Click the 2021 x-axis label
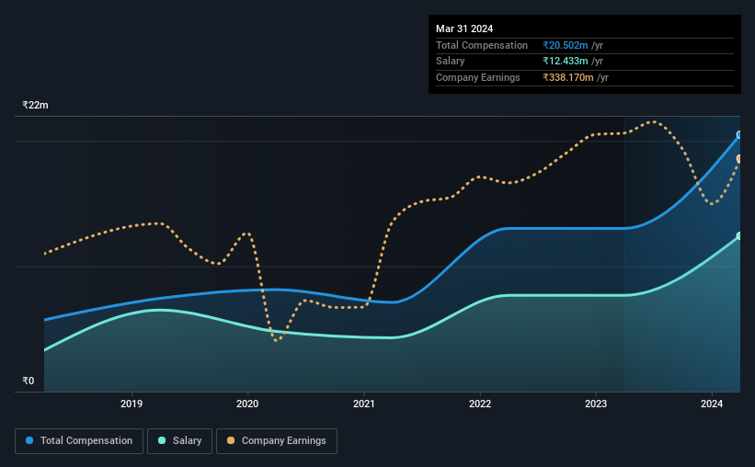Viewport: 755px width, 467px height. [363, 404]
